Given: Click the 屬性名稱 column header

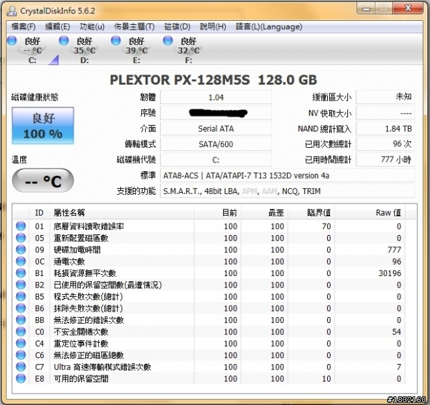Looking at the screenshot, I should (122, 212).
